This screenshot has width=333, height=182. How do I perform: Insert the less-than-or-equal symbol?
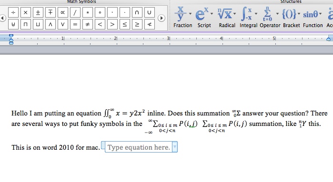click(125, 25)
